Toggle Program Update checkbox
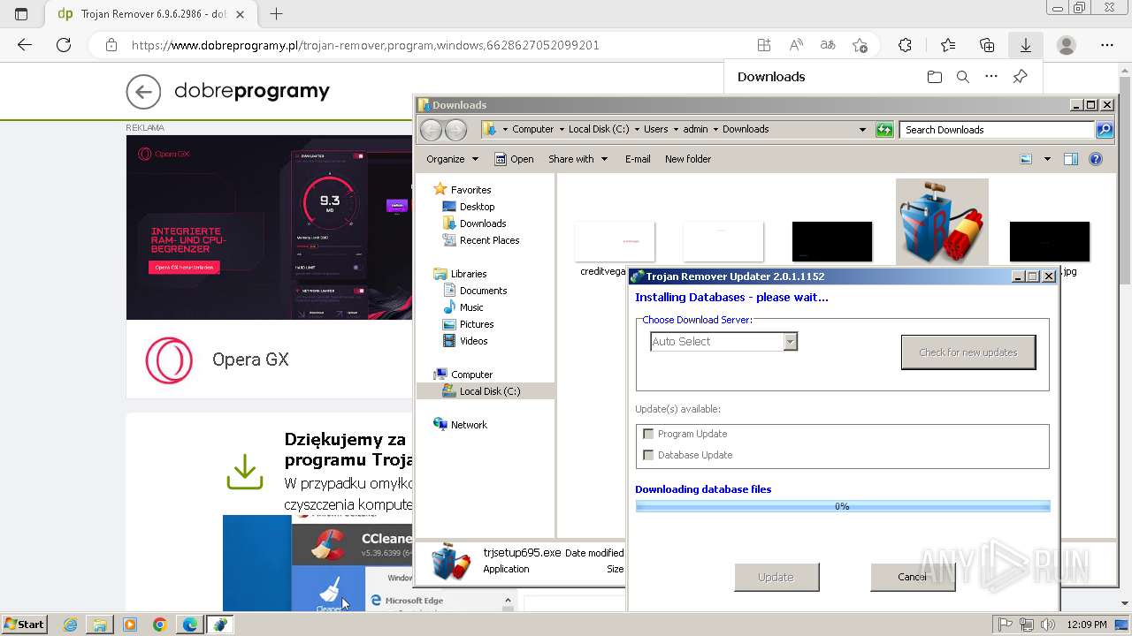 [648, 434]
